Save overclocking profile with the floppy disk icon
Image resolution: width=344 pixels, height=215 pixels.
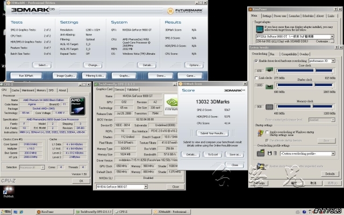coord(270,153)
